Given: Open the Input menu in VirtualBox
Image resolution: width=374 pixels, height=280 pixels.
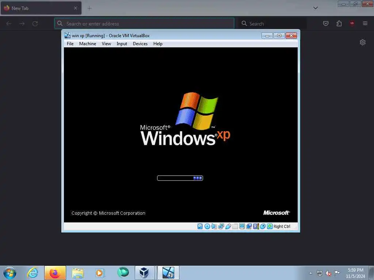Looking at the screenshot, I should point(122,44).
